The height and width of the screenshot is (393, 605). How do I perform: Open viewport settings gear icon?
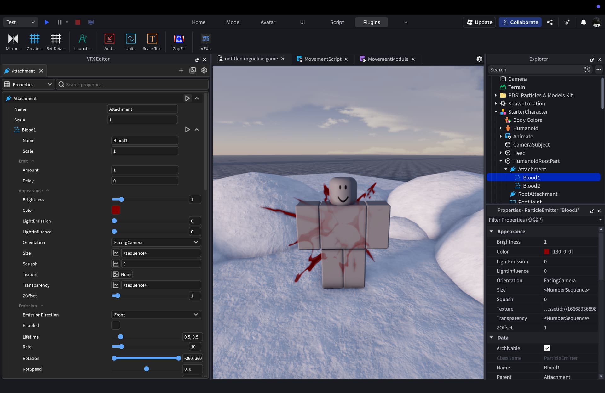pyautogui.click(x=479, y=59)
